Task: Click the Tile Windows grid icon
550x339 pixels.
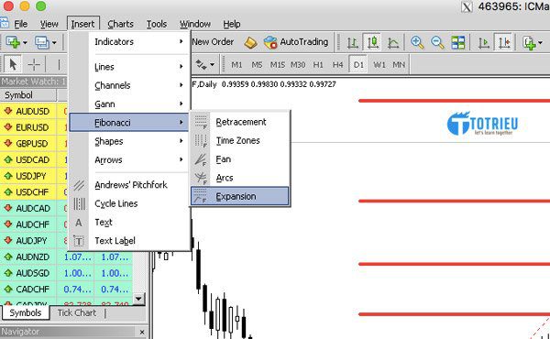Action: click(x=457, y=43)
